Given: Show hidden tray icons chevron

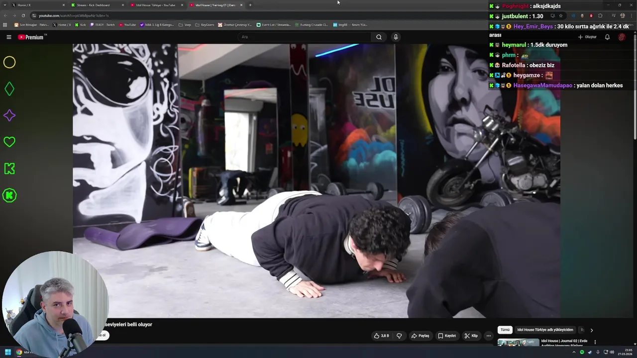Looking at the screenshot, I should 574,352.
